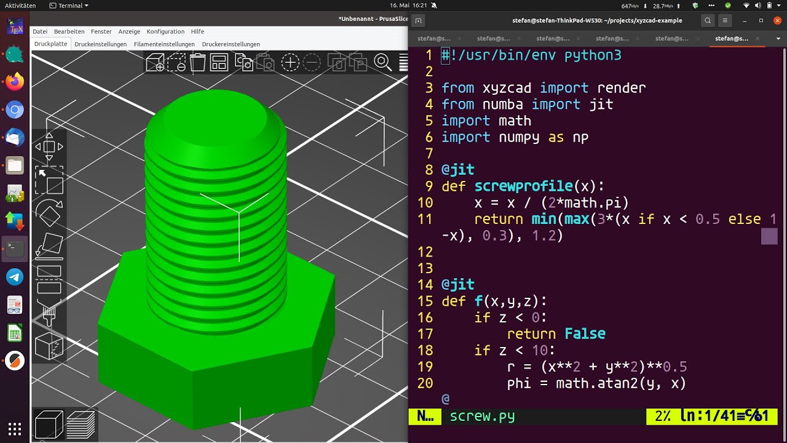
Task: Click the Add instance plus icon
Action: tap(290, 62)
